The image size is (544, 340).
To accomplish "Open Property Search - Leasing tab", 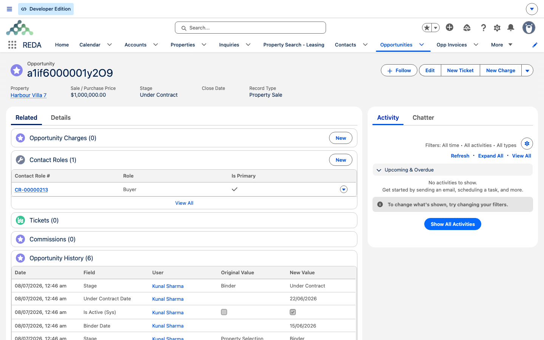I will [294, 45].
